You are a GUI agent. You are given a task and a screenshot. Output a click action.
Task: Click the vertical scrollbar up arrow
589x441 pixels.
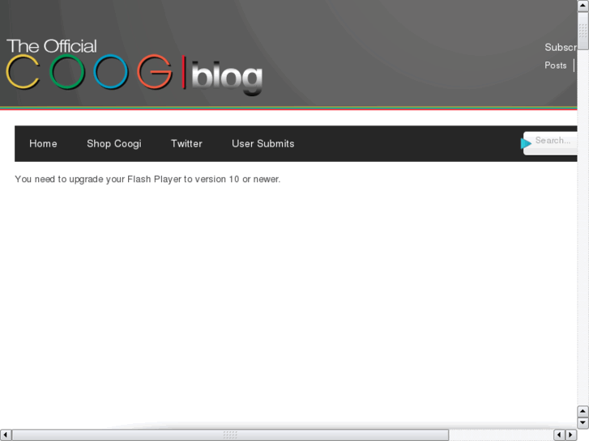pyautogui.click(x=583, y=5)
